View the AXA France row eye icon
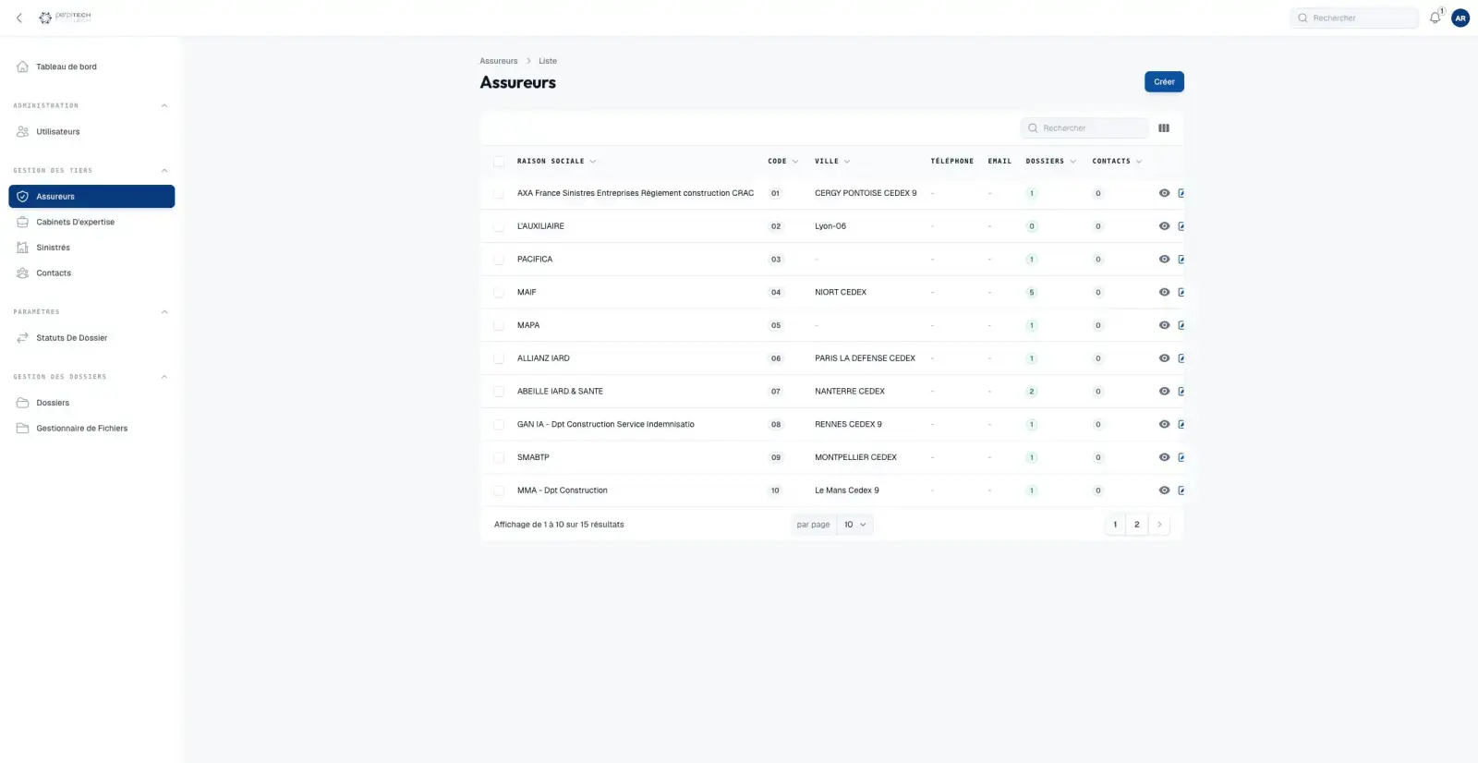Screen dimensions: 1478x763 1164,193
